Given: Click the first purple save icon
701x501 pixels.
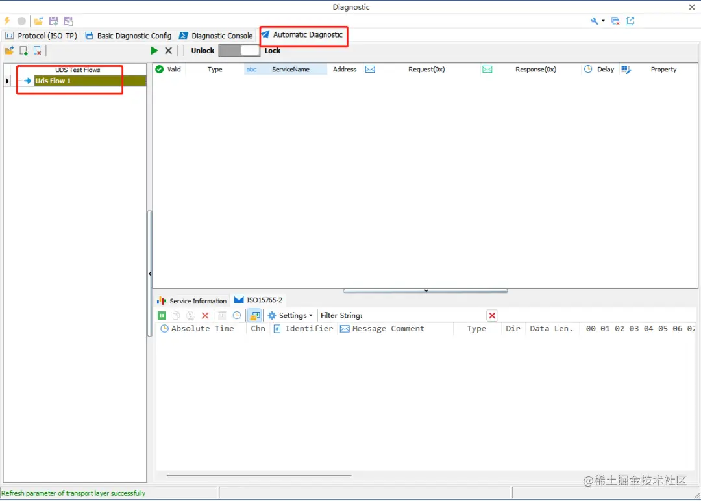Looking at the screenshot, I should click(54, 21).
